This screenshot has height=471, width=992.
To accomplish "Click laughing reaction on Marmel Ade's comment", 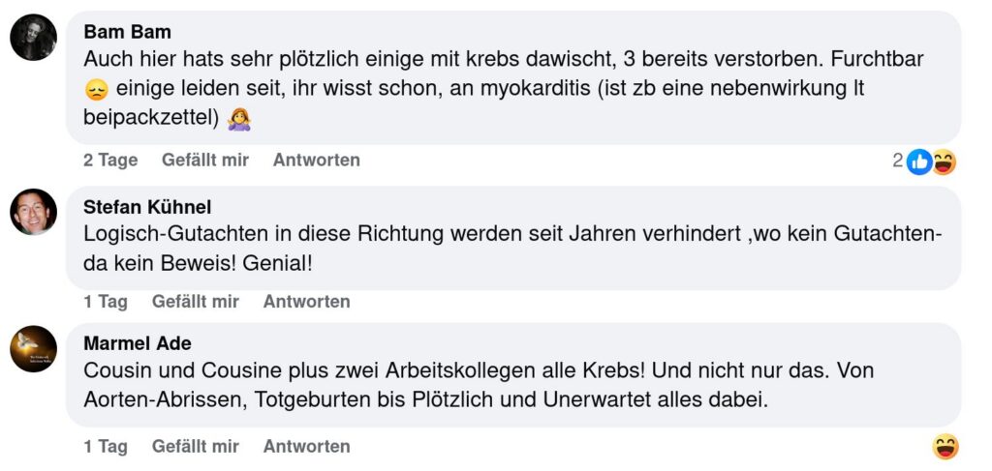I will [x=945, y=447].
